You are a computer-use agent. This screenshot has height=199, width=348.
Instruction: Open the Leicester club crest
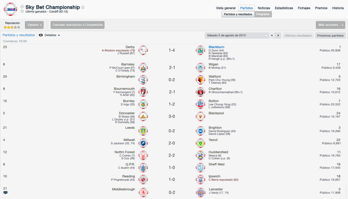(x=201, y=192)
